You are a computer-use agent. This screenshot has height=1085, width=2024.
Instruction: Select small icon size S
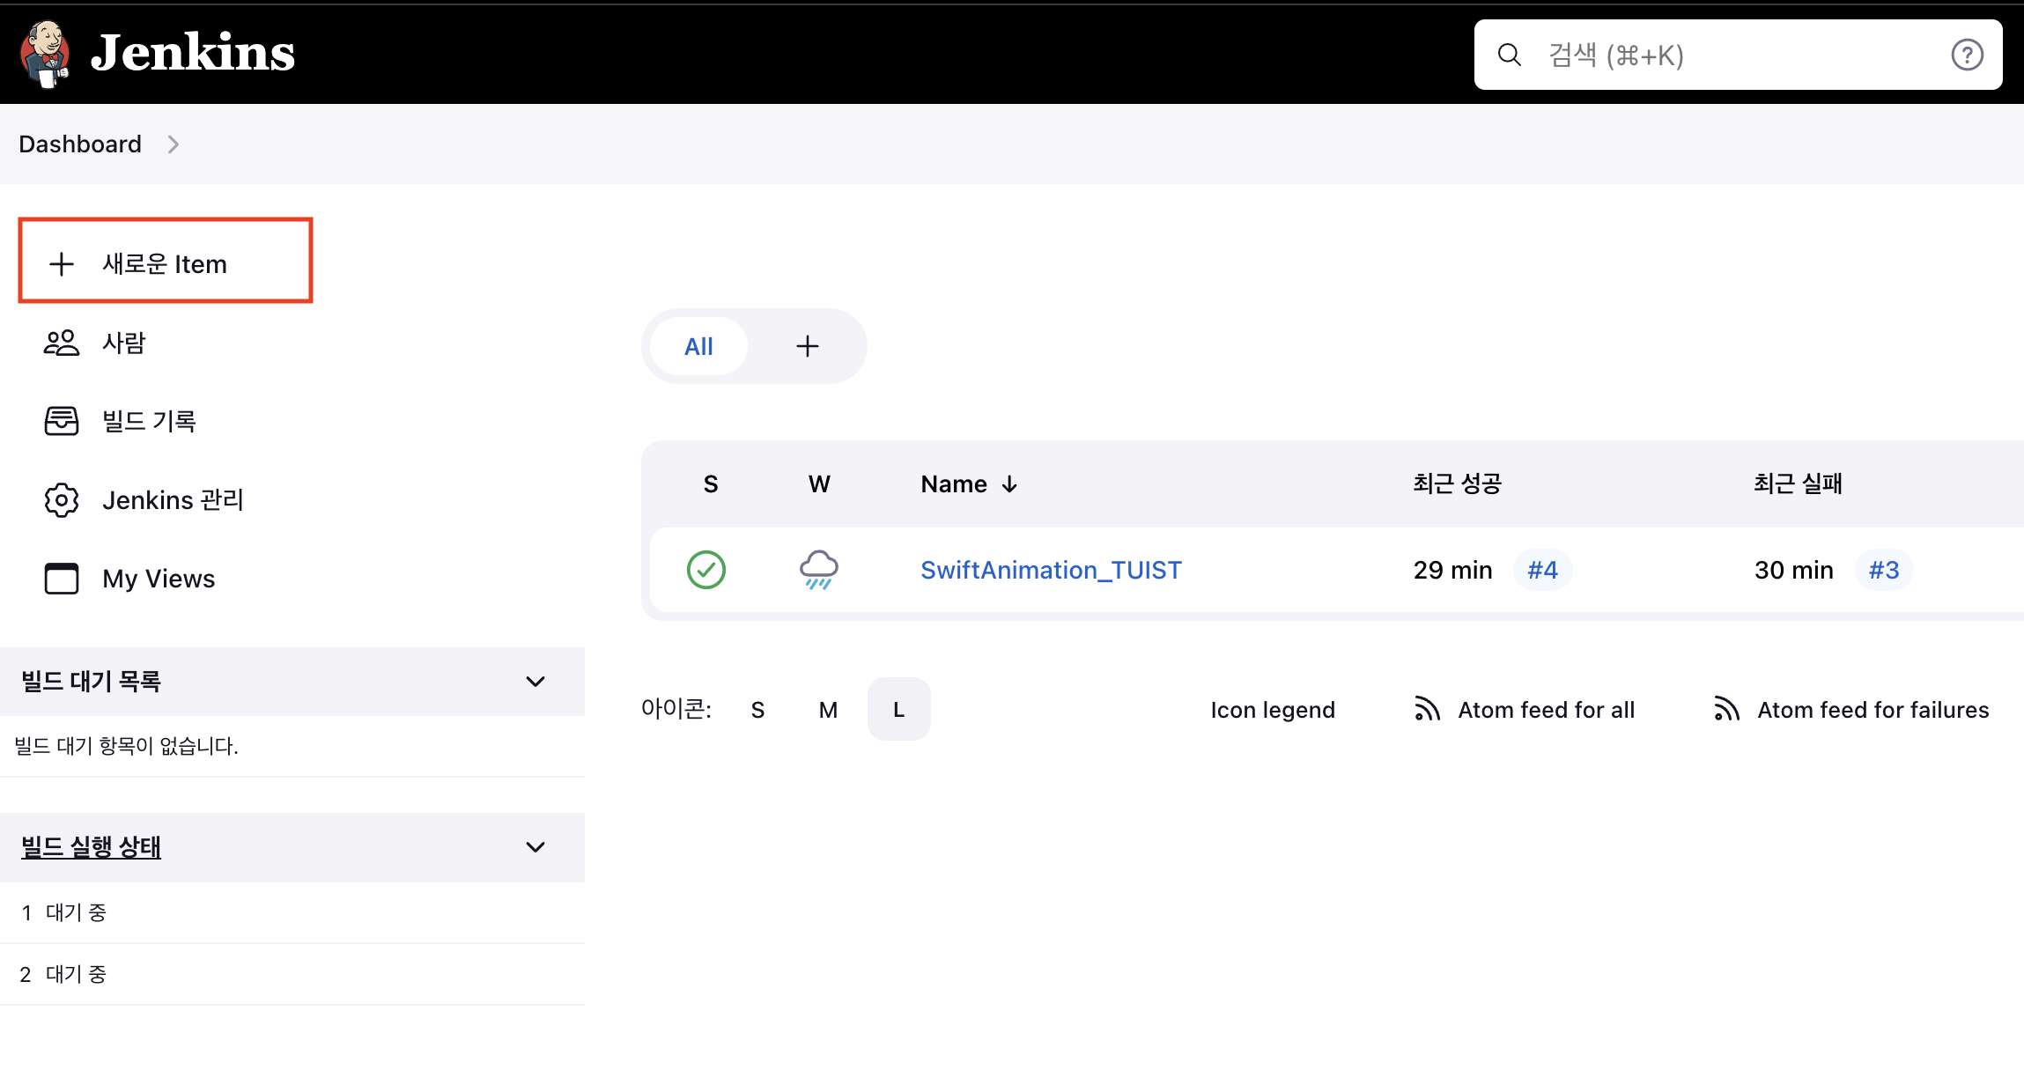click(x=757, y=710)
